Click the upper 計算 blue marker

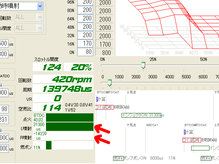(97, 99)
